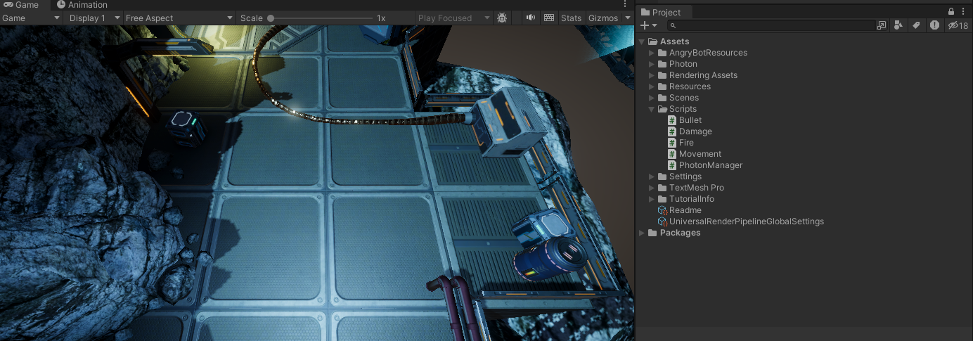Select the Fire script

click(681, 143)
